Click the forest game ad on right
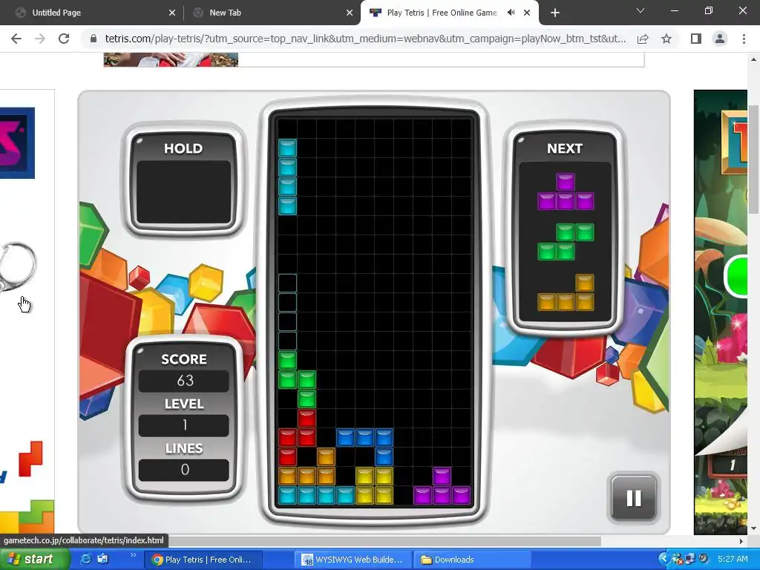760x570 pixels. (721, 312)
